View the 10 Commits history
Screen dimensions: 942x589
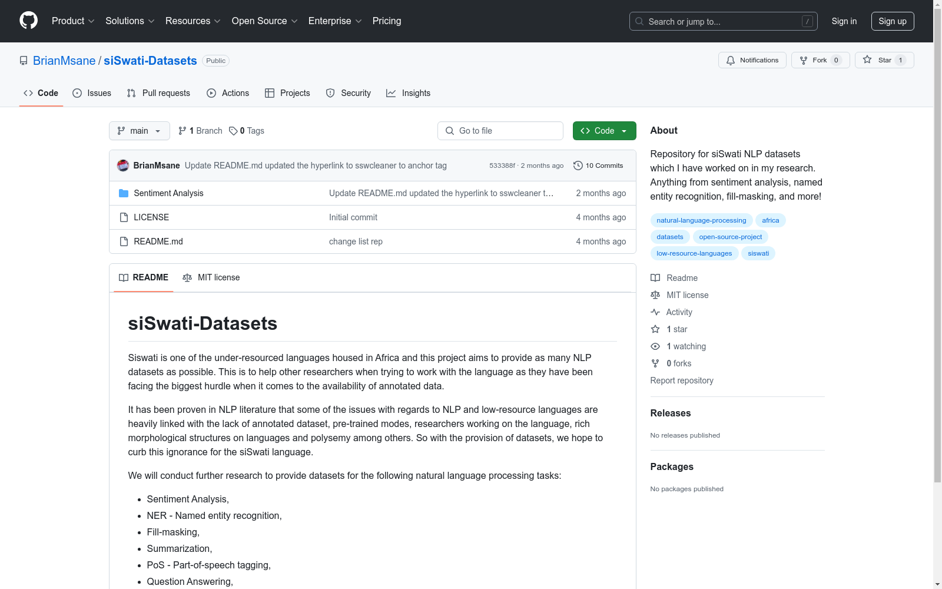(x=598, y=166)
